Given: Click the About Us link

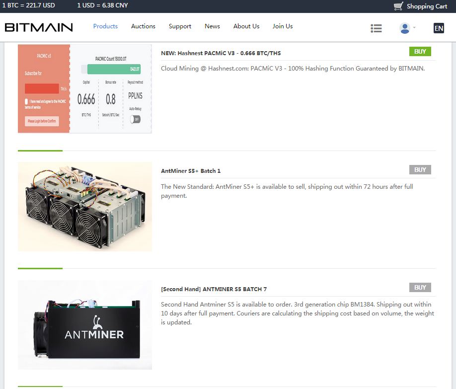Looking at the screenshot, I should click(x=246, y=26).
